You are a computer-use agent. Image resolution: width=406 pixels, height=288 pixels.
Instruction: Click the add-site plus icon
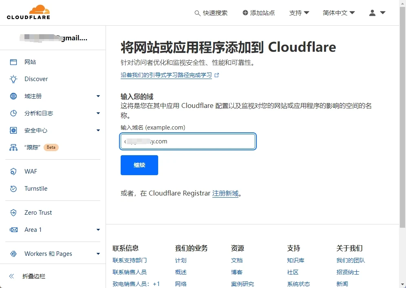click(245, 13)
